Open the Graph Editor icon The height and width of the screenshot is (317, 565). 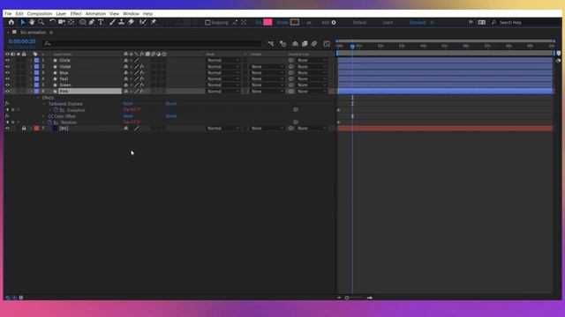[x=327, y=44]
